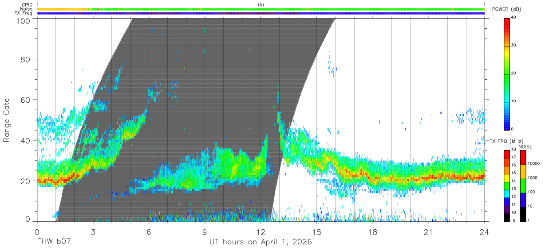Viewport: 545px width, 251px height.
Task: Click the y-axis tick label 40
Action: (26, 140)
